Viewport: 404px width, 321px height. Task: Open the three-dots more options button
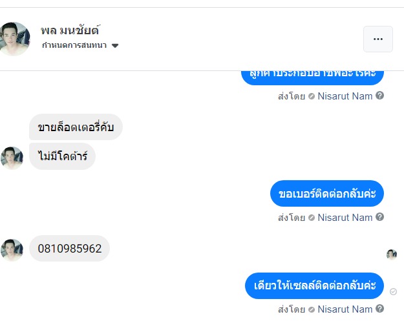pos(378,39)
